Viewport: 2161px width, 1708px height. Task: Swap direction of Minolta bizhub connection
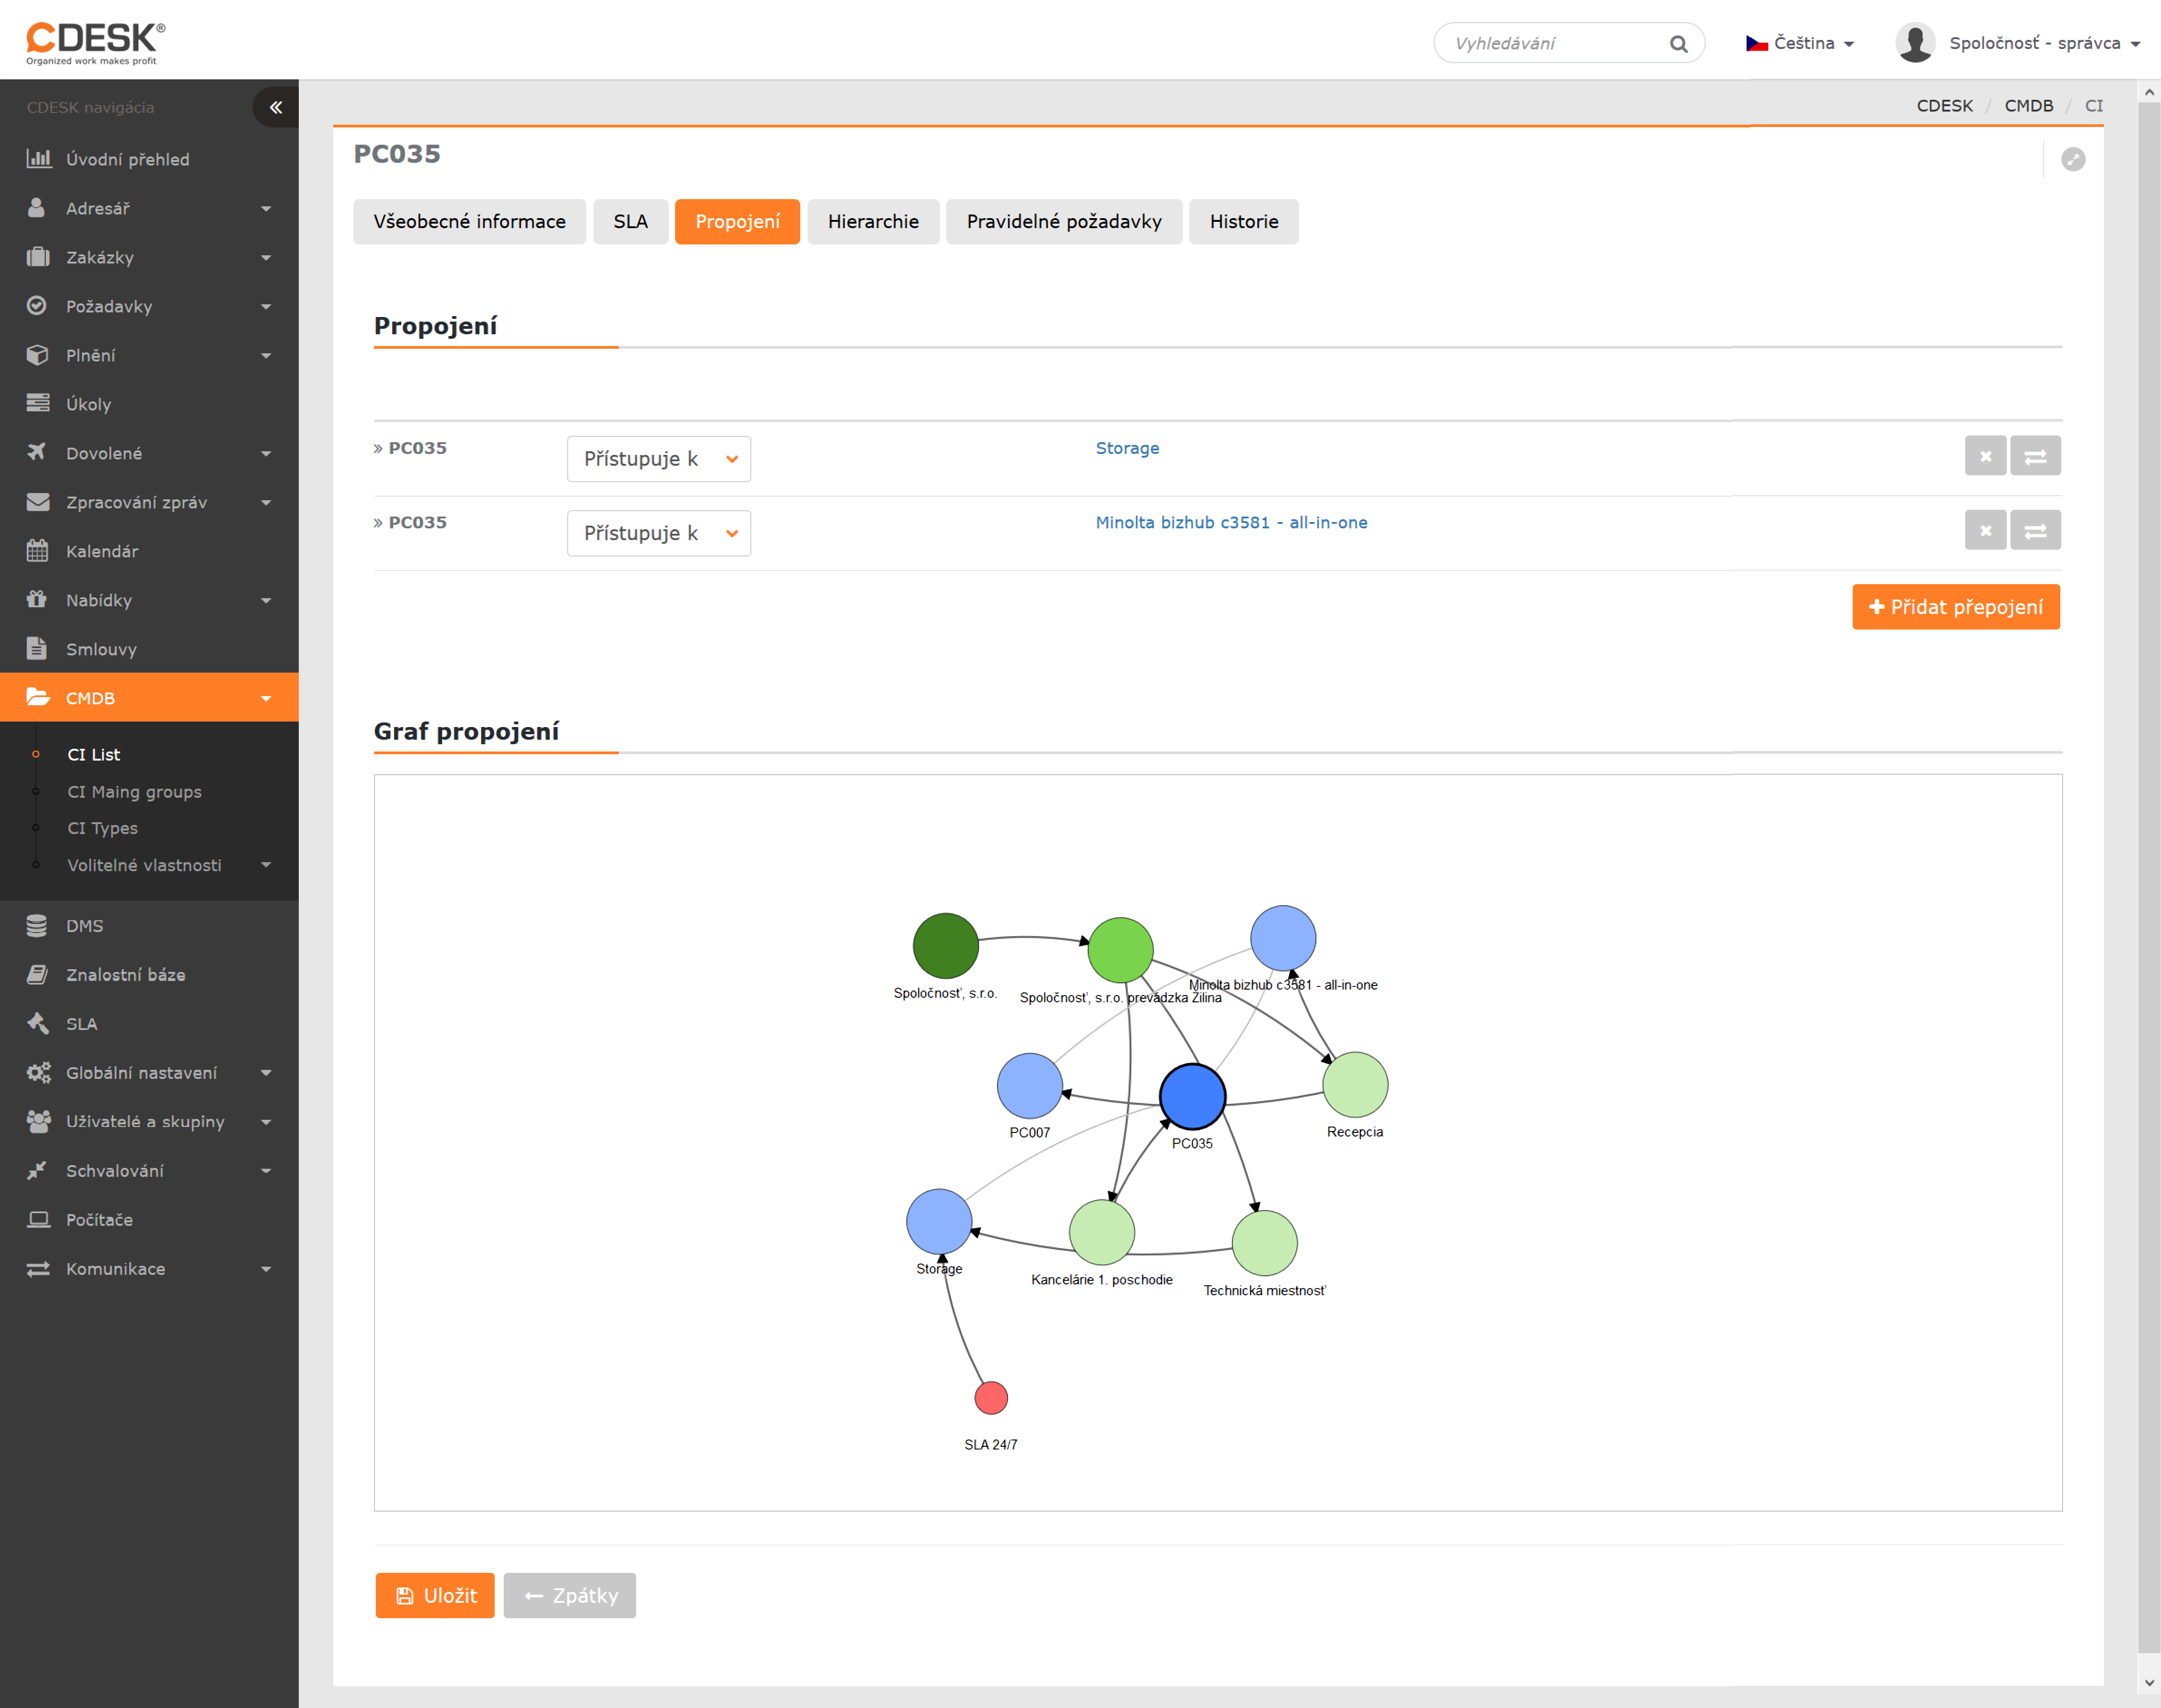pyautogui.click(x=2035, y=531)
